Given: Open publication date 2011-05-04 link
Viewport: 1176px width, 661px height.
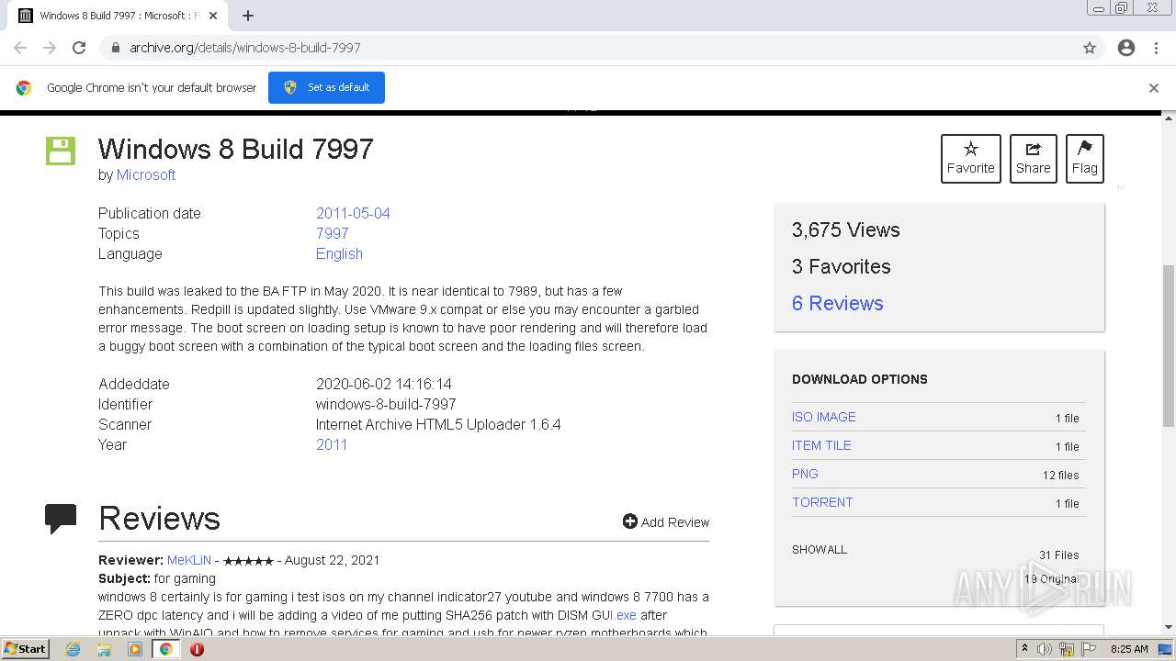Looking at the screenshot, I should point(353,213).
